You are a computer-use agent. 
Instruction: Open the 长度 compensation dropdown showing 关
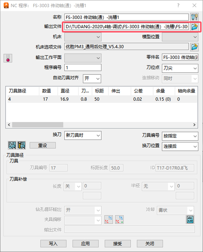click(x=73, y=186)
